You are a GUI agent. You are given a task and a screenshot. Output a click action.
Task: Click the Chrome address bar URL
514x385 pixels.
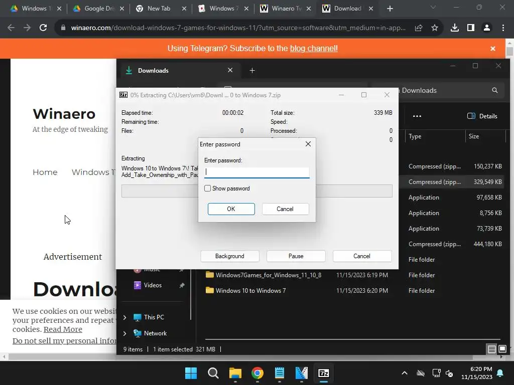(x=238, y=28)
